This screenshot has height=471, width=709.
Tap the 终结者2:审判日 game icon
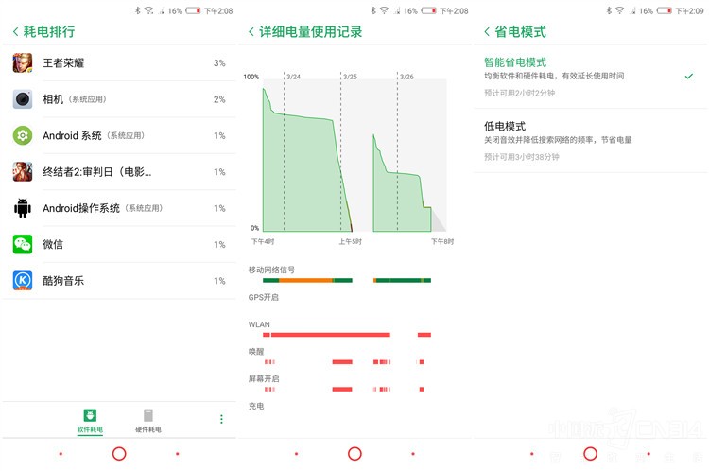point(23,171)
